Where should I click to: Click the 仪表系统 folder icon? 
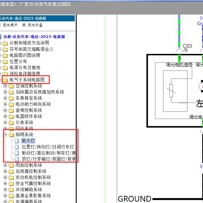[11, 123]
